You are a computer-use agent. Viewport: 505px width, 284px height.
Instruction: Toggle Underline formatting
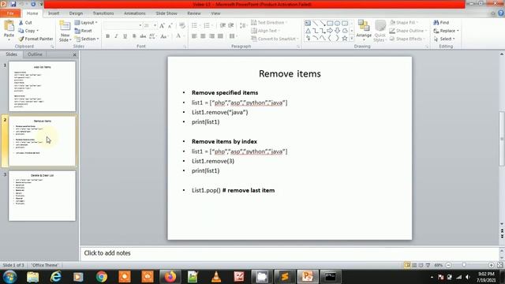125,36
